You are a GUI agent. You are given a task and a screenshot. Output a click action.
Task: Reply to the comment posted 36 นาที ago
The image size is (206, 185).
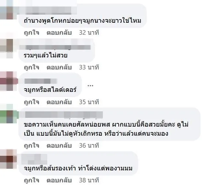click(59, 146)
